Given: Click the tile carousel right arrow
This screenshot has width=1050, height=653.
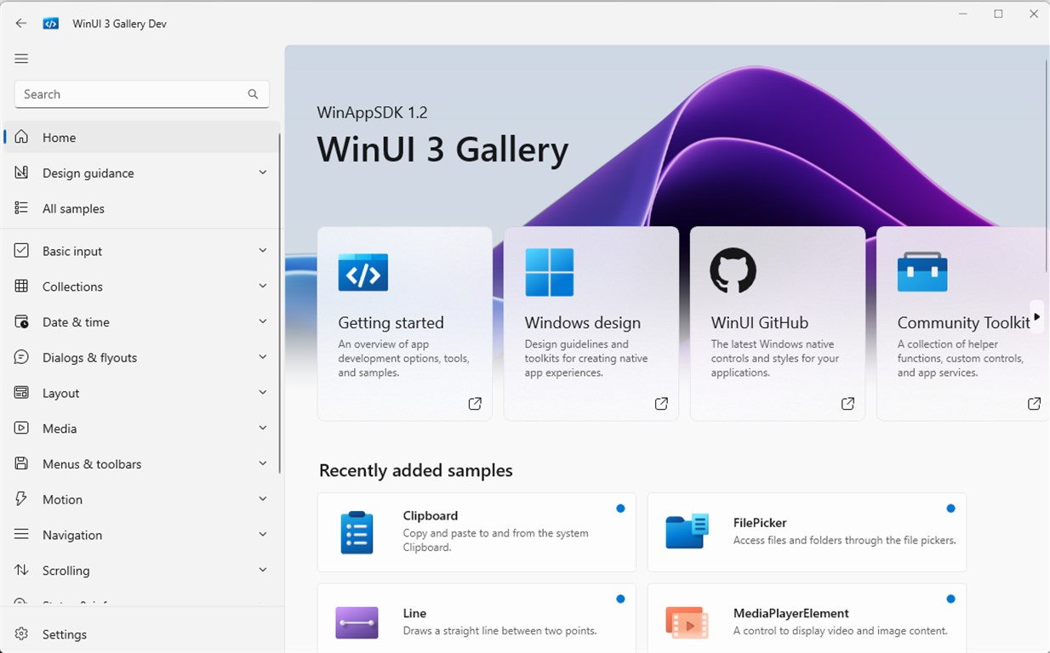Looking at the screenshot, I should (1036, 317).
